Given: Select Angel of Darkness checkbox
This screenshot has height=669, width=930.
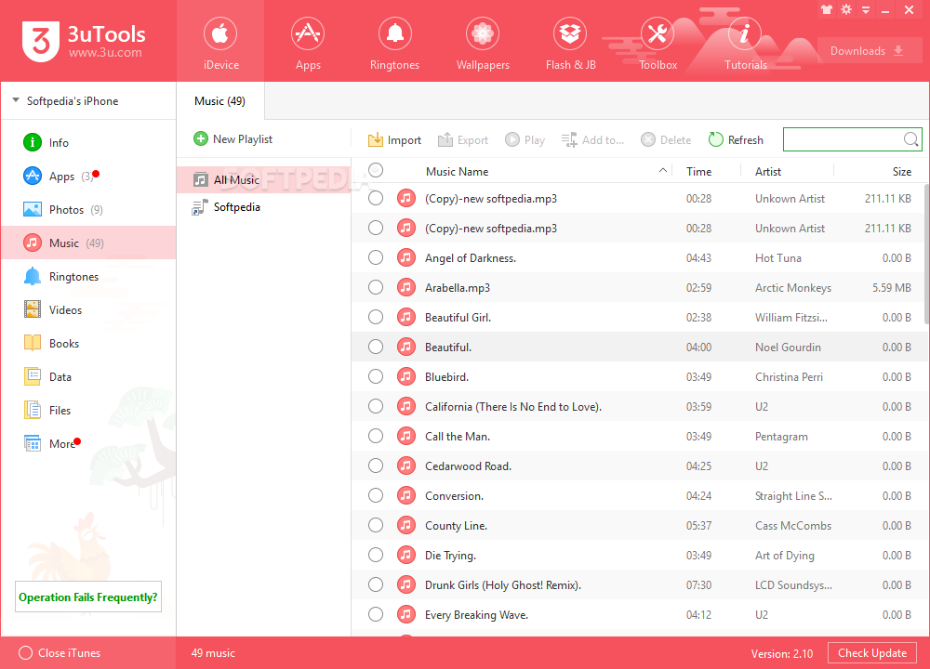Looking at the screenshot, I should [x=376, y=257].
